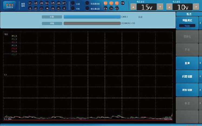Click the side panel header tab above 测量模式
This screenshot has height=126, width=202.
pyautogui.click(x=189, y=14)
